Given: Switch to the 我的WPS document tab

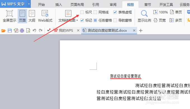Looking at the screenshot, I should click(x=66, y=31).
